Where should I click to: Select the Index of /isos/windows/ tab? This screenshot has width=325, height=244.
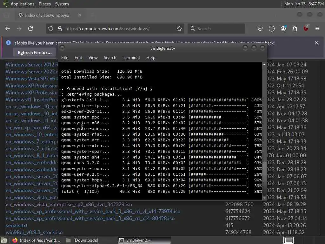click(49, 15)
